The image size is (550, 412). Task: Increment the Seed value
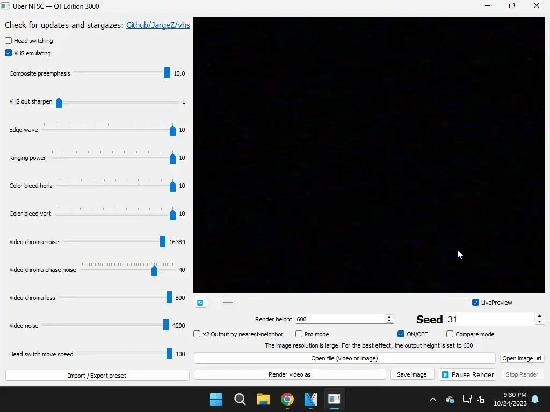click(539, 316)
